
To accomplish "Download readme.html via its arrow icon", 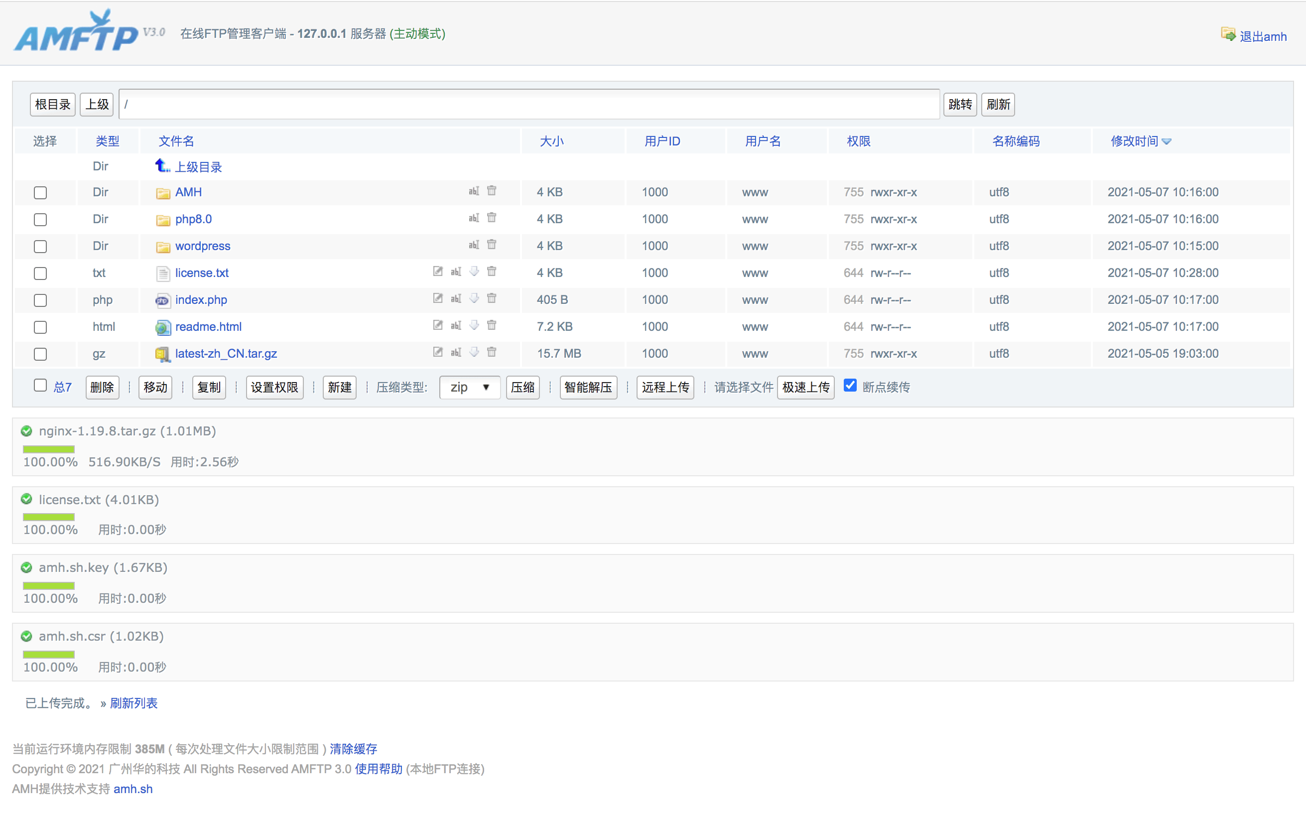I will point(474,325).
